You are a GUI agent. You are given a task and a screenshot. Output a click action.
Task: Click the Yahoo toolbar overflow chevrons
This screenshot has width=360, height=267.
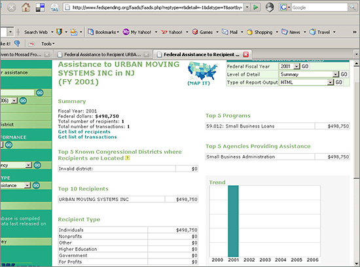click(355, 32)
